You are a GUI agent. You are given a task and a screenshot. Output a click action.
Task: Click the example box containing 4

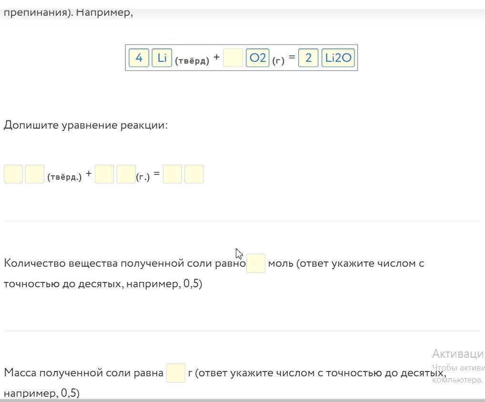click(139, 58)
